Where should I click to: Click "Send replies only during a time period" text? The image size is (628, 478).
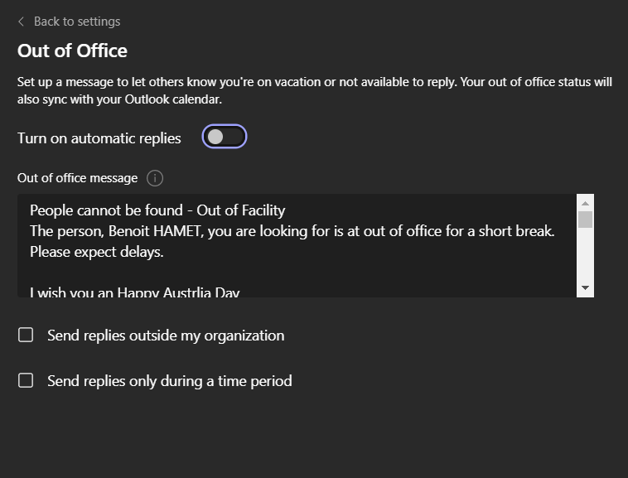click(x=170, y=381)
